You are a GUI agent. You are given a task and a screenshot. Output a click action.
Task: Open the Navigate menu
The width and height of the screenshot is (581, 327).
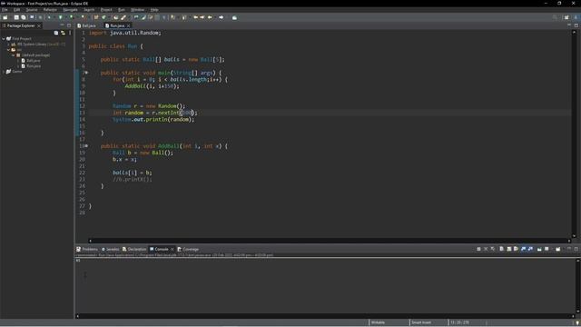click(70, 10)
